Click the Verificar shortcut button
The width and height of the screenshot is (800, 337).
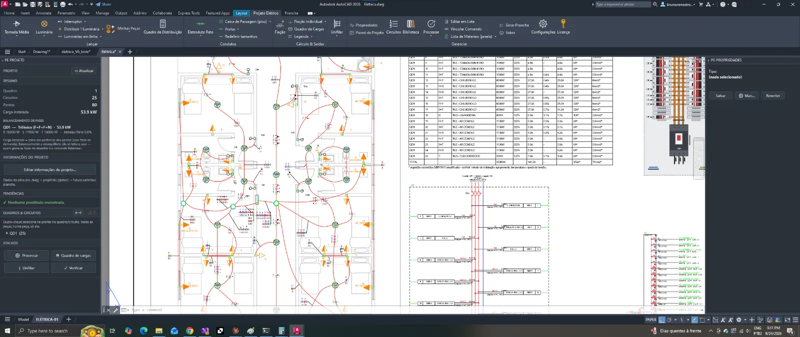click(x=73, y=268)
